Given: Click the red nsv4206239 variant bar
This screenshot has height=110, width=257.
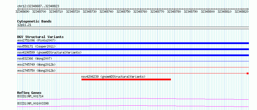Looking at the screenshot, I should tap(126, 79).
